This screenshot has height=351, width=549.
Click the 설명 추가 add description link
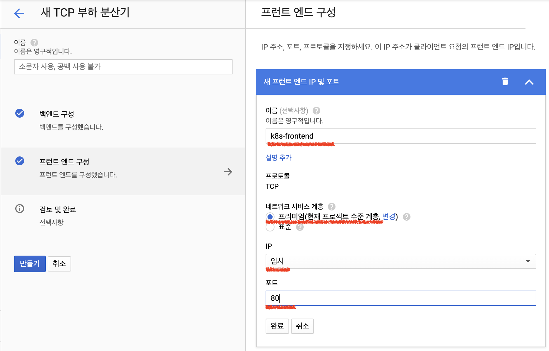279,158
